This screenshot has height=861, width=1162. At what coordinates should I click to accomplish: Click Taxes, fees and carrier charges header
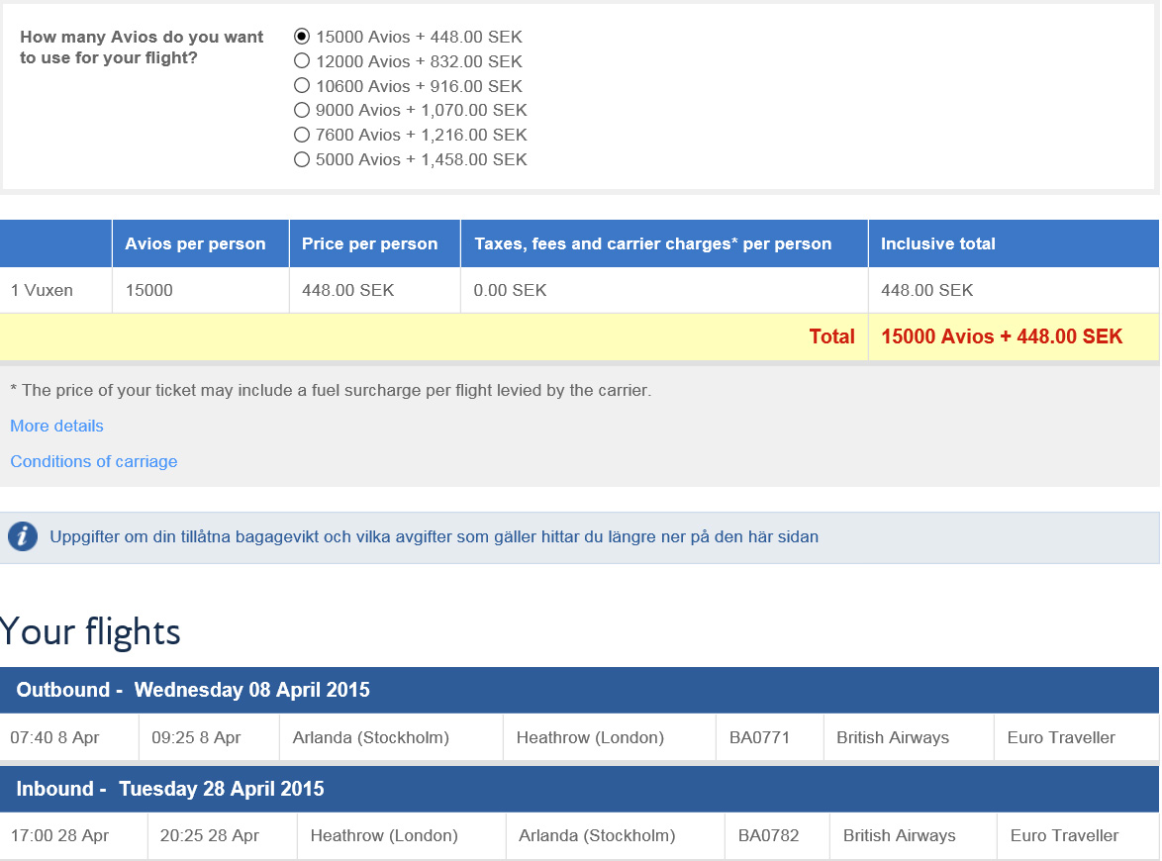(652, 243)
